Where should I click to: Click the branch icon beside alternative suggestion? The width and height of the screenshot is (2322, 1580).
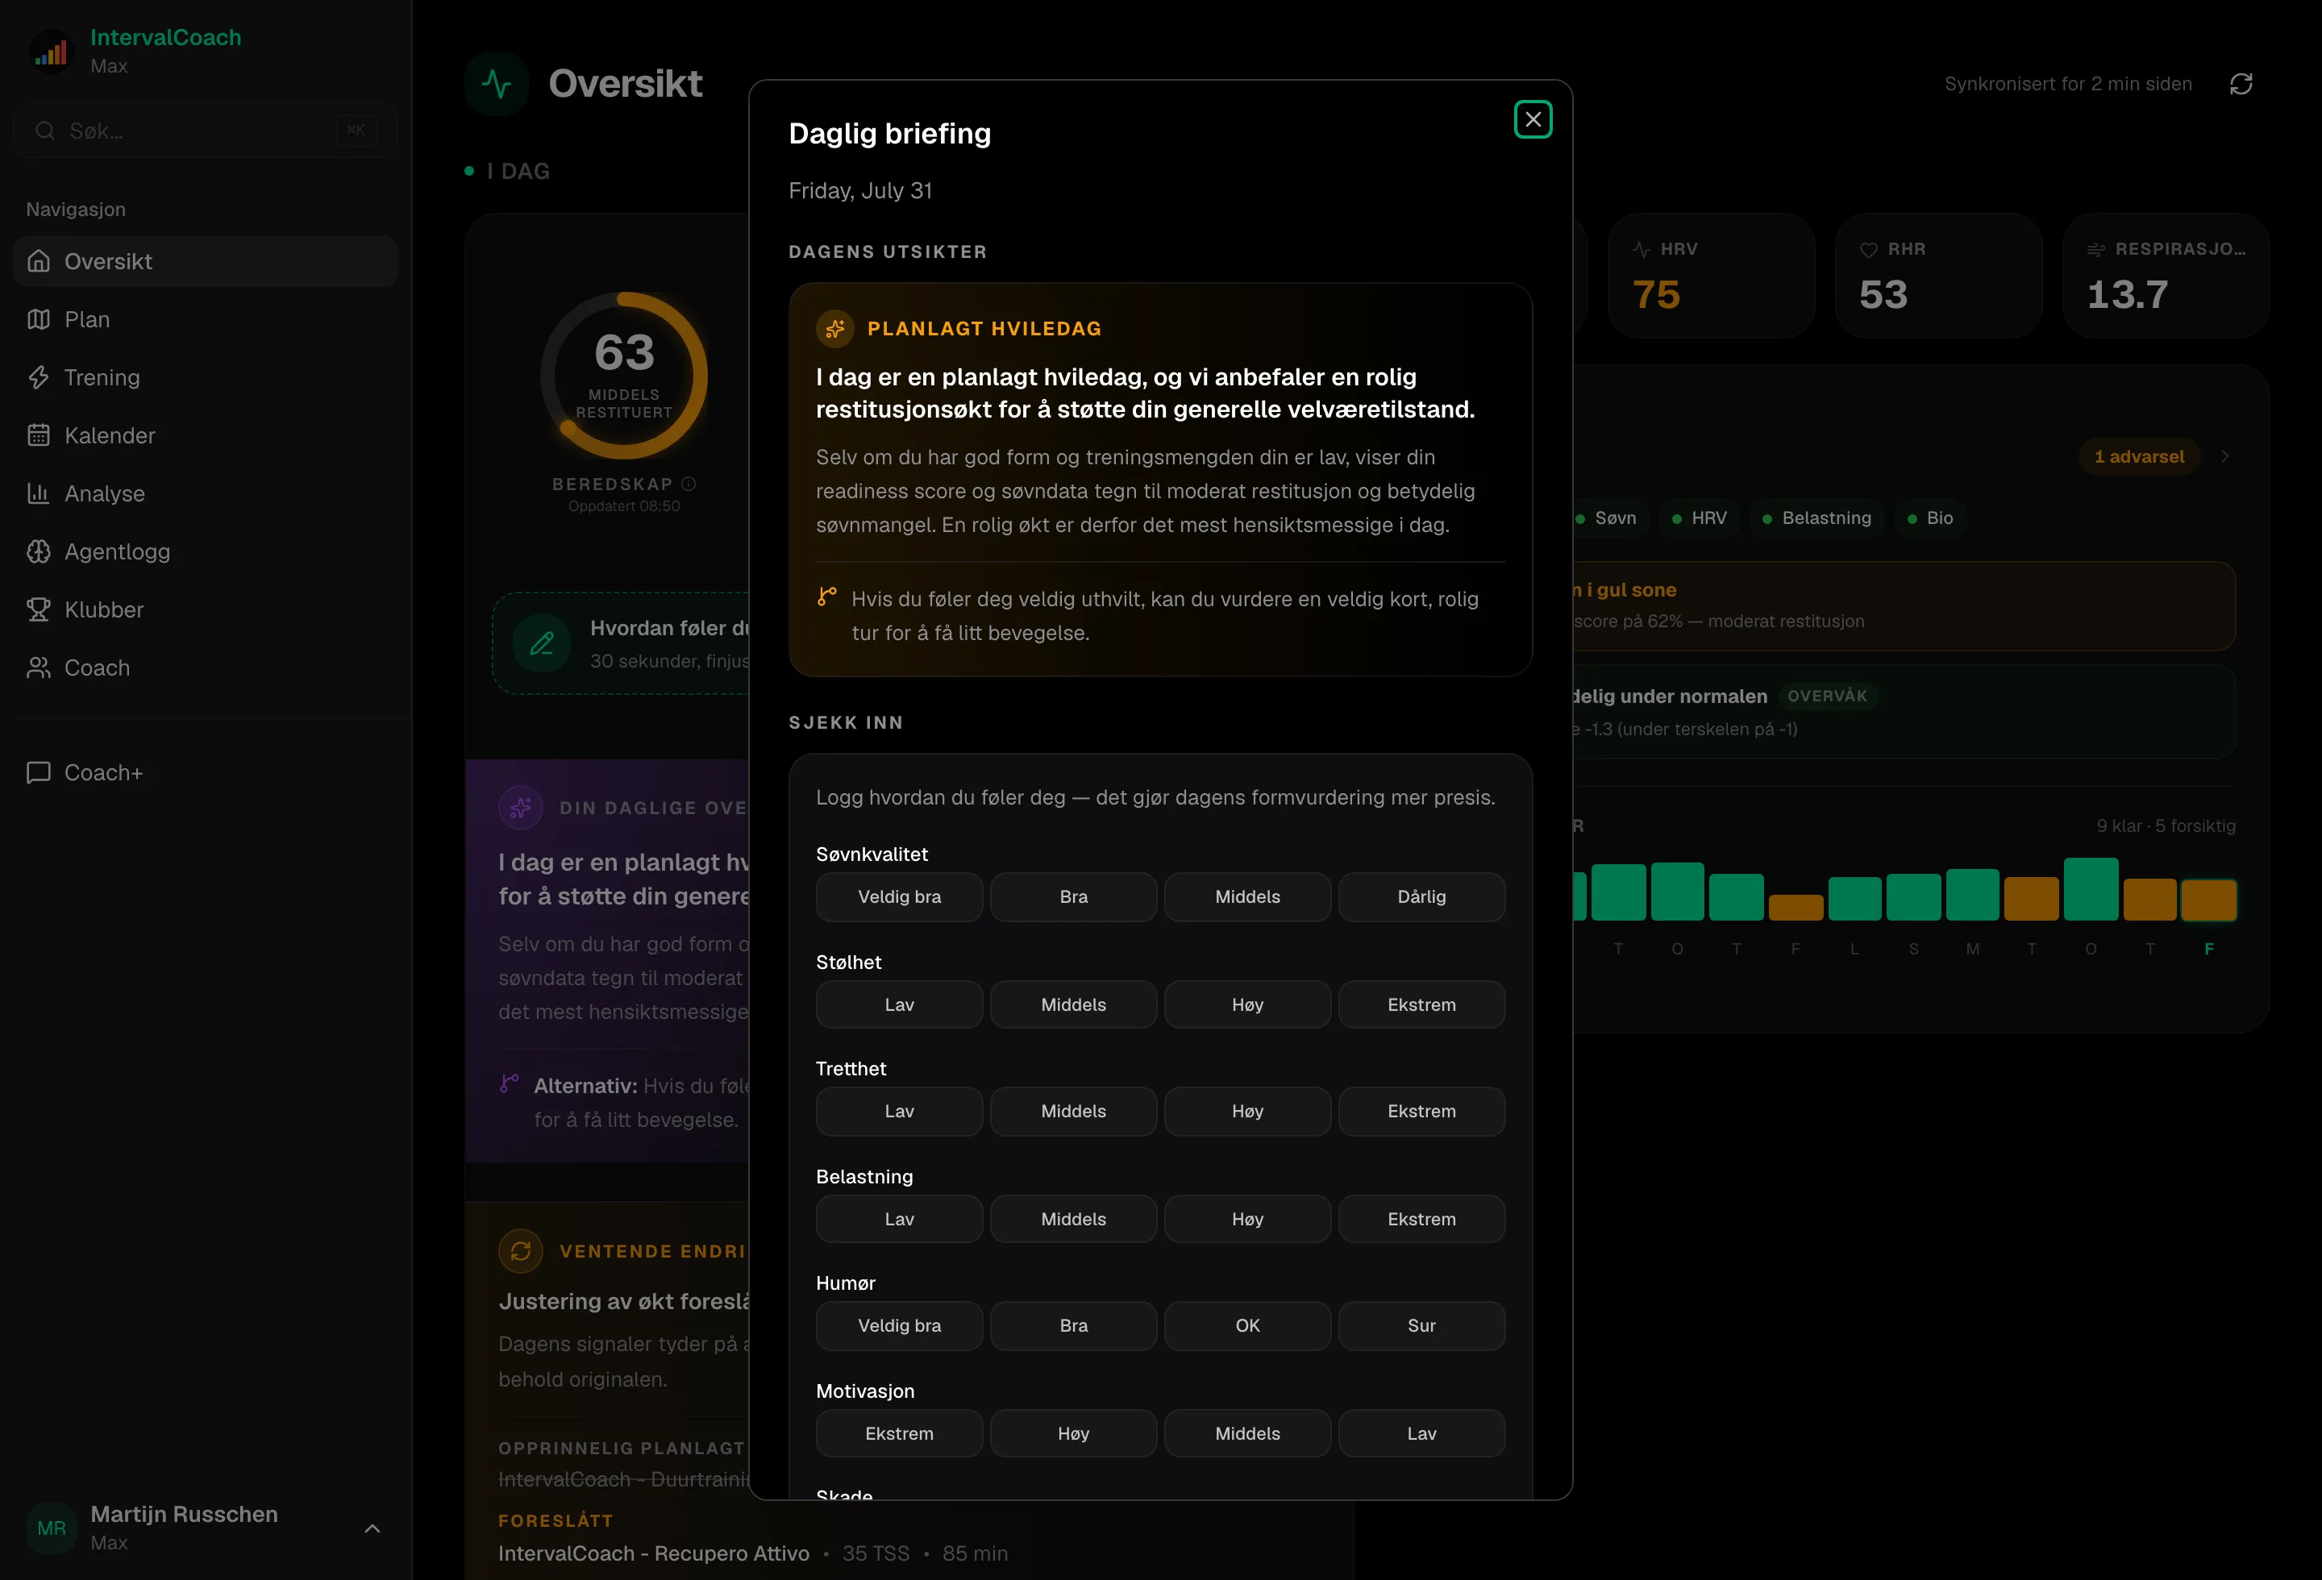[826, 597]
